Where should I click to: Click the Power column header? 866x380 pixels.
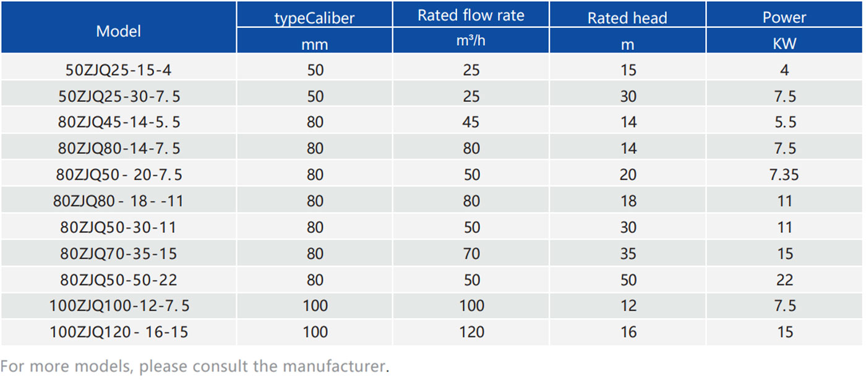click(784, 18)
